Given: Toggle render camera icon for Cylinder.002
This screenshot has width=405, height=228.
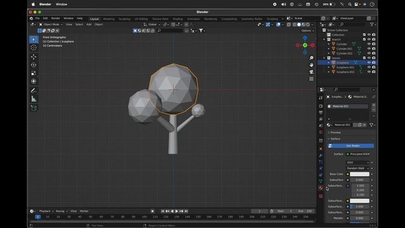Looking at the screenshot, I should click(373, 53).
